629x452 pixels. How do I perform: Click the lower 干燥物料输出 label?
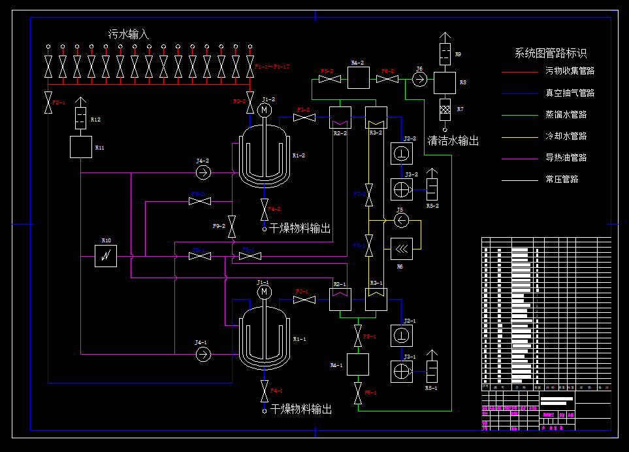[302, 410]
